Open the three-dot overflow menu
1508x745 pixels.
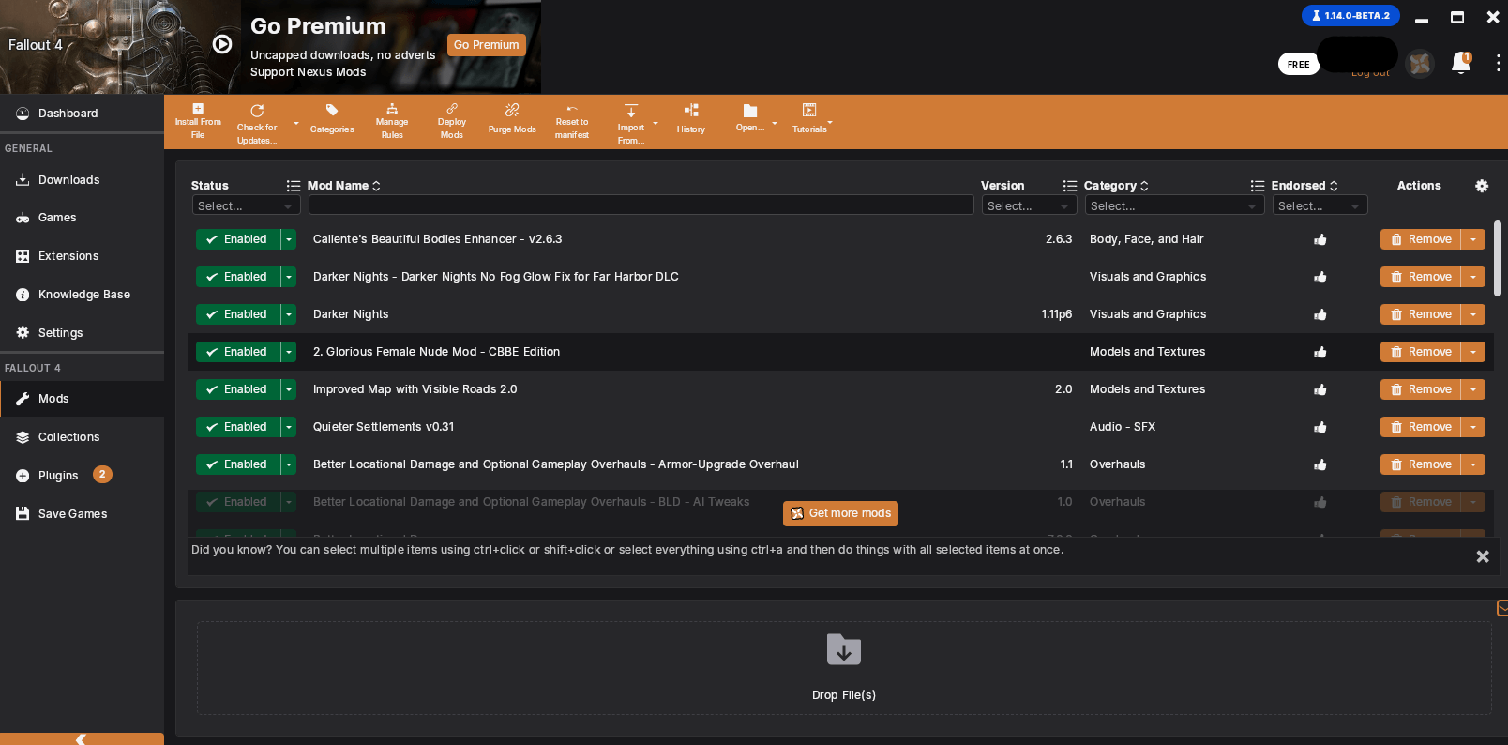pyautogui.click(x=1498, y=63)
